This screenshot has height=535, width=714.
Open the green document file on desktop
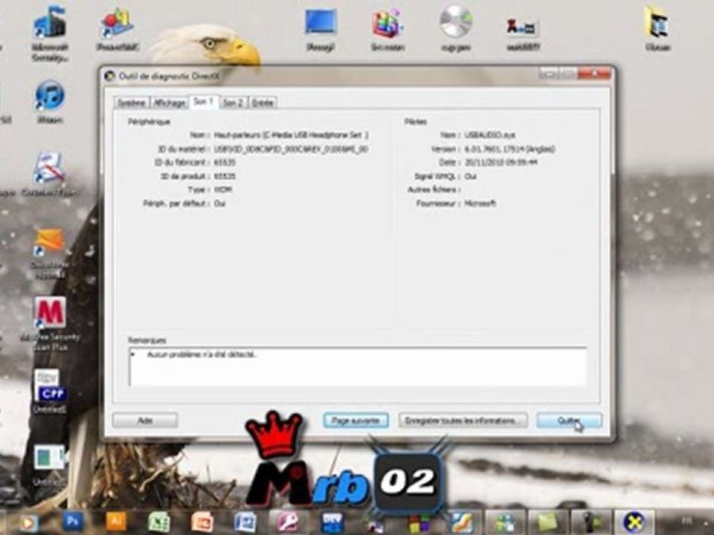click(x=50, y=464)
